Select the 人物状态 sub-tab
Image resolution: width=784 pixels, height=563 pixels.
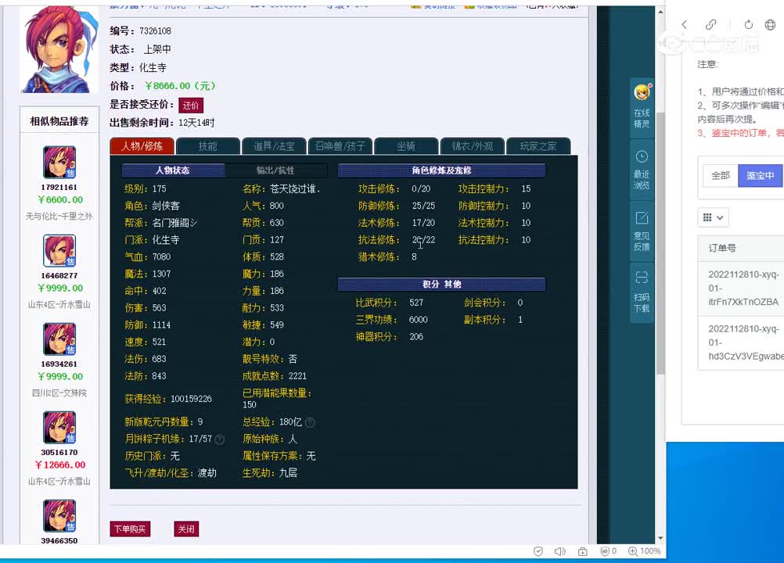173,170
